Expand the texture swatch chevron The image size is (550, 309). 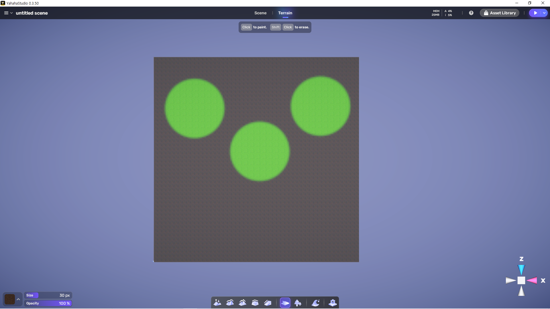coord(18,299)
